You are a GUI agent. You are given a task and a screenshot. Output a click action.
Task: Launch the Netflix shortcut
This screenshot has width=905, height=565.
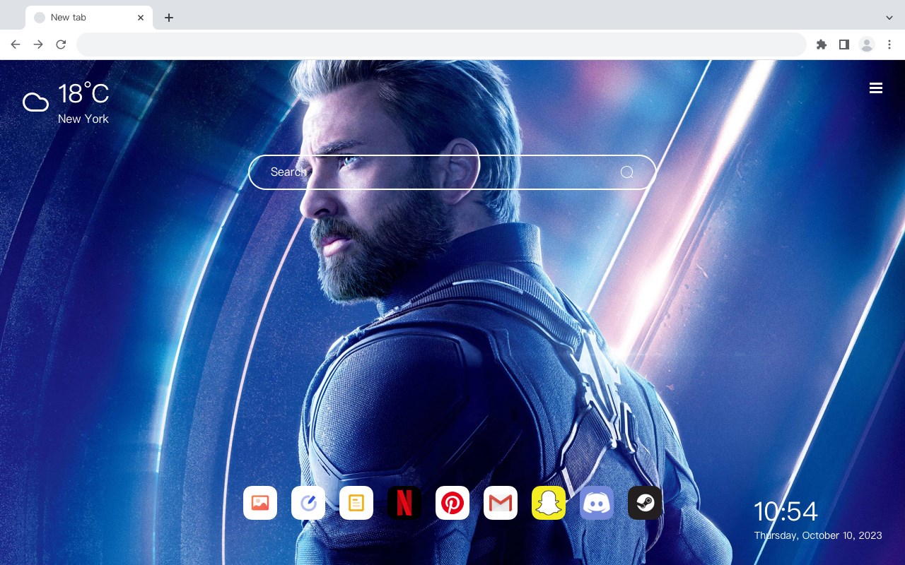404,503
